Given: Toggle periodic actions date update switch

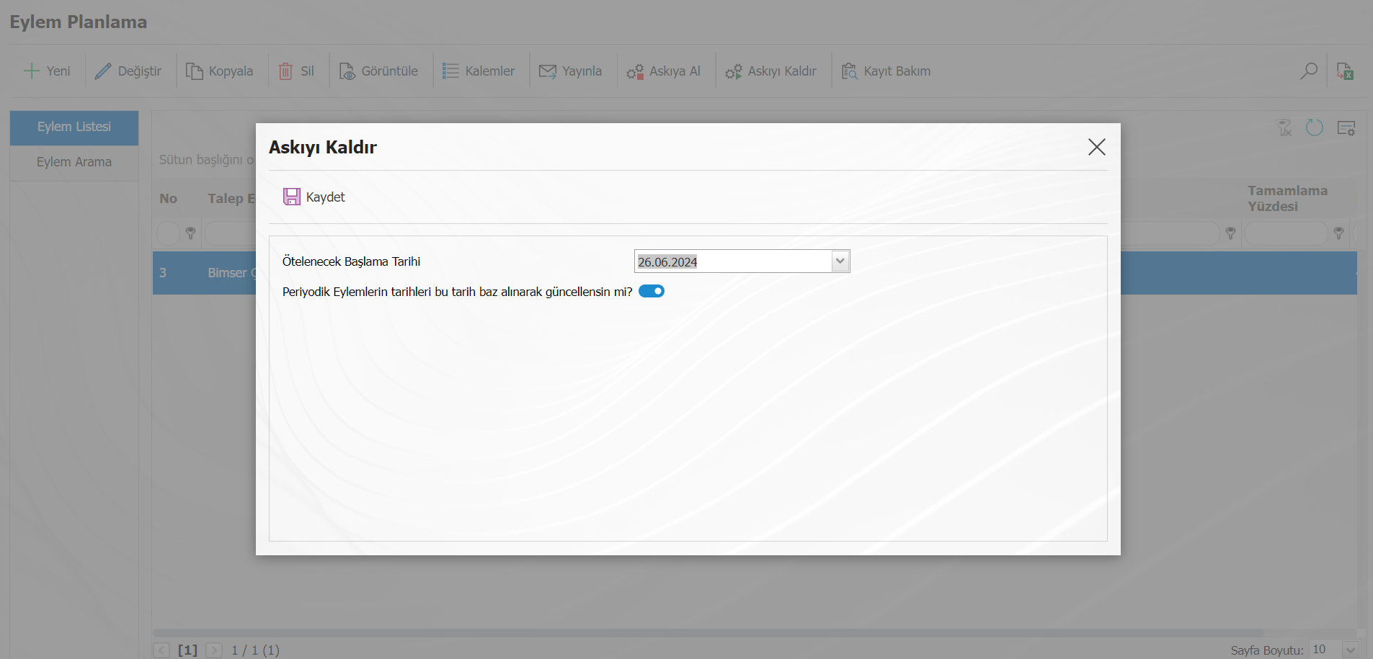Looking at the screenshot, I should [652, 291].
